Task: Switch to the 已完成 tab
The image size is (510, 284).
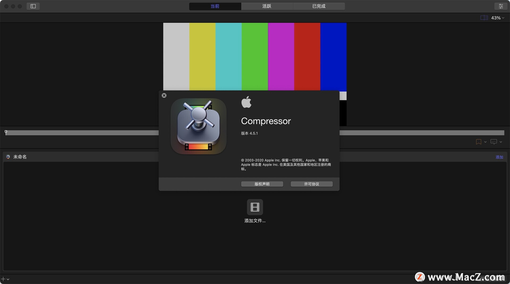Action: point(319,6)
